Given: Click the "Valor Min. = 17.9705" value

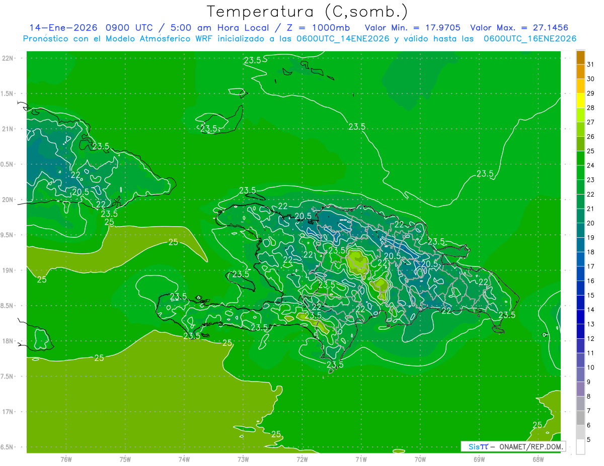Looking at the screenshot, I should point(413,28).
